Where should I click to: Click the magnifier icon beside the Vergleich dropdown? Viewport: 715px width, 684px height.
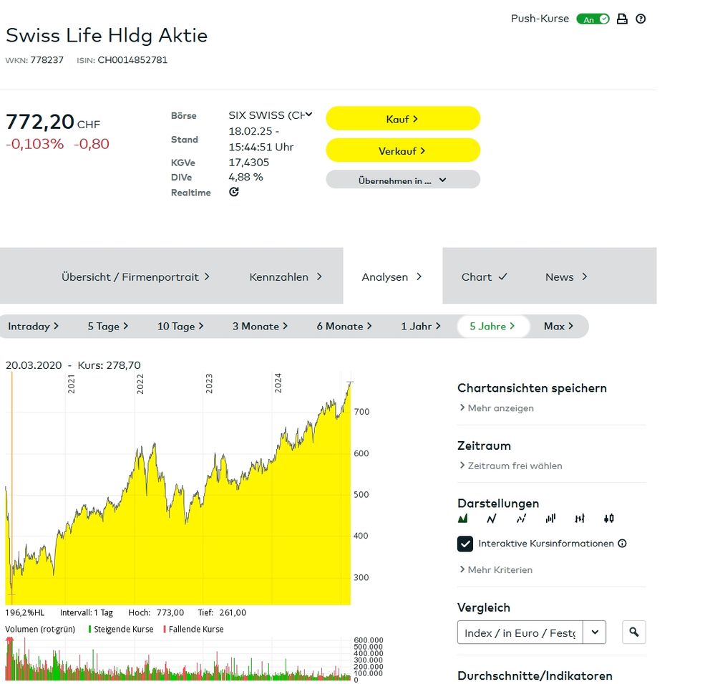(633, 632)
